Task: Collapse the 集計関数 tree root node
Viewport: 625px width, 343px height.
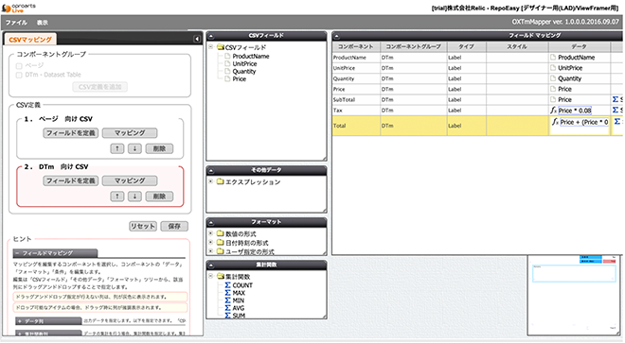Action: coord(211,276)
